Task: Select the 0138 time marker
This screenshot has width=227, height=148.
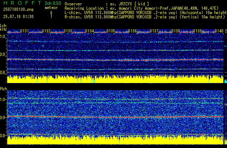Action: [176, 31]
